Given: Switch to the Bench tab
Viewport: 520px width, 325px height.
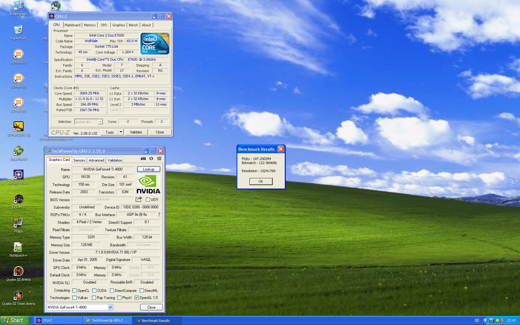Looking at the screenshot, I should pyautogui.click(x=133, y=25).
